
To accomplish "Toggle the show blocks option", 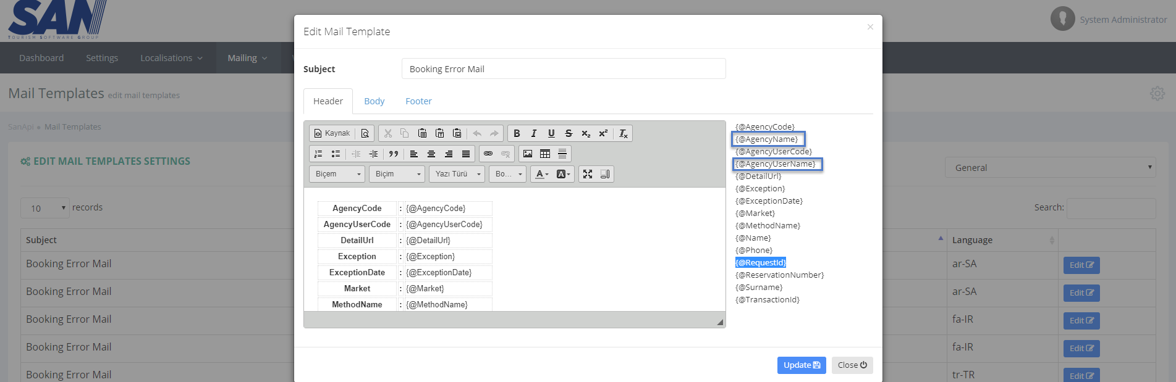I will coord(605,174).
